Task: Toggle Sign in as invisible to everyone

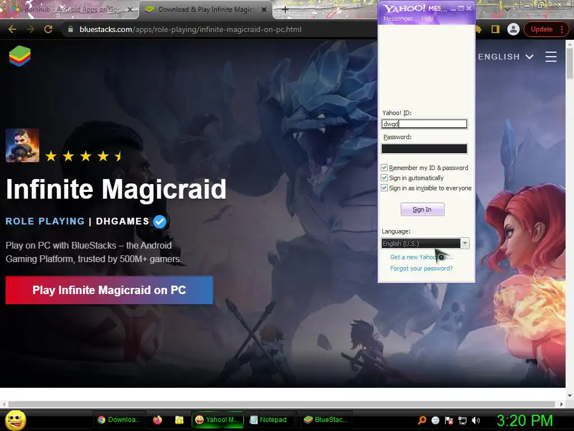Action: [x=384, y=188]
